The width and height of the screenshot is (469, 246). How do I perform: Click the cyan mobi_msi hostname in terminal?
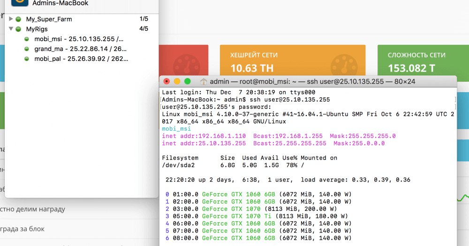tap(176, 129)
